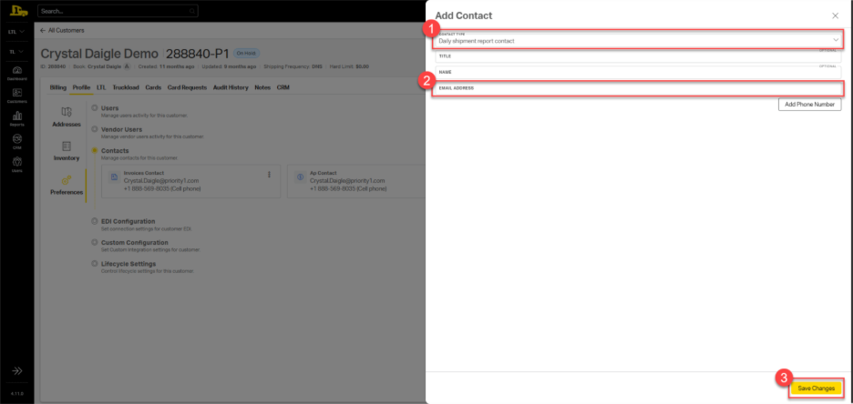The image size is (853, 404).
Task: Go back to All Customers
Action: pyautogui.click(x=62, y=30)
